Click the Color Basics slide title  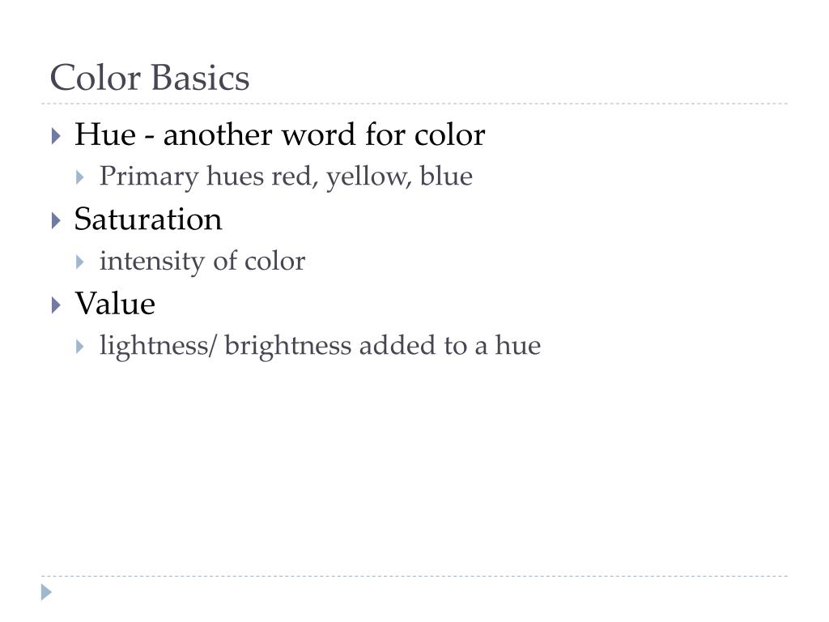point(150,78)
